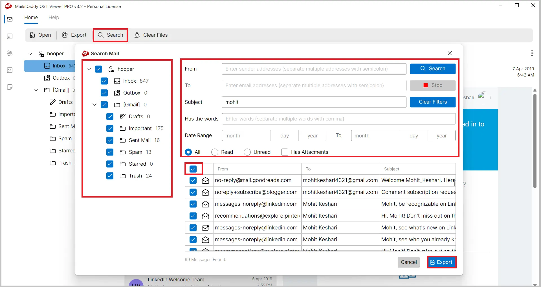Click the Open file toolbar button
541x287 pixels.
[x=40, y=35]
